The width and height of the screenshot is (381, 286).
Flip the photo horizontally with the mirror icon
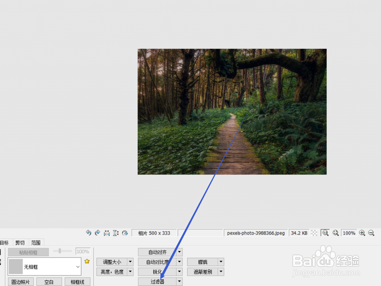(107, 233)
